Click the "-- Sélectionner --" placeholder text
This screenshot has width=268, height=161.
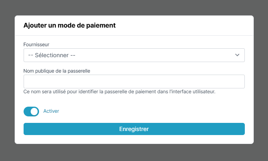[52, 55]
